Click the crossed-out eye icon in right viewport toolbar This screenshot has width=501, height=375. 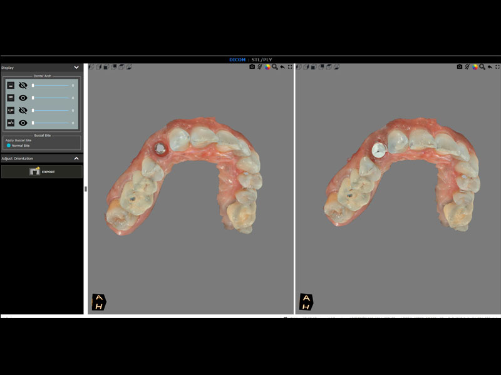click(467, 67)
